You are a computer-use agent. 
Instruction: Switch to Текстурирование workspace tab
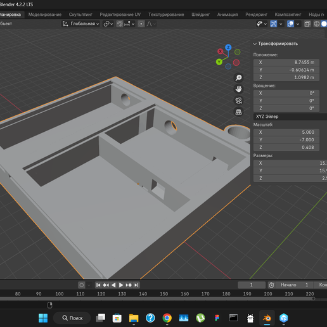pyautogui.click(x=166, y=15)
